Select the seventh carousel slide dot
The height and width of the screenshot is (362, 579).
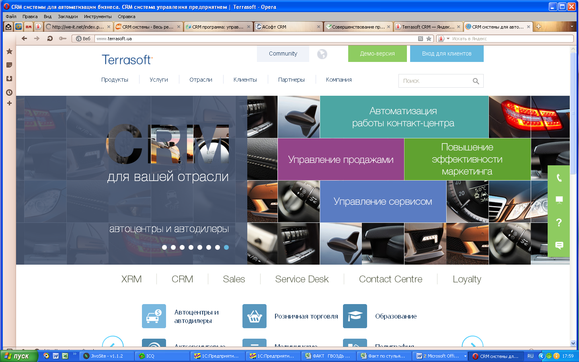[218, 247]
